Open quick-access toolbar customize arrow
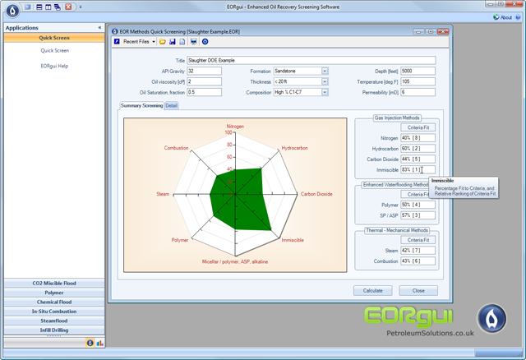 (81, 7)
